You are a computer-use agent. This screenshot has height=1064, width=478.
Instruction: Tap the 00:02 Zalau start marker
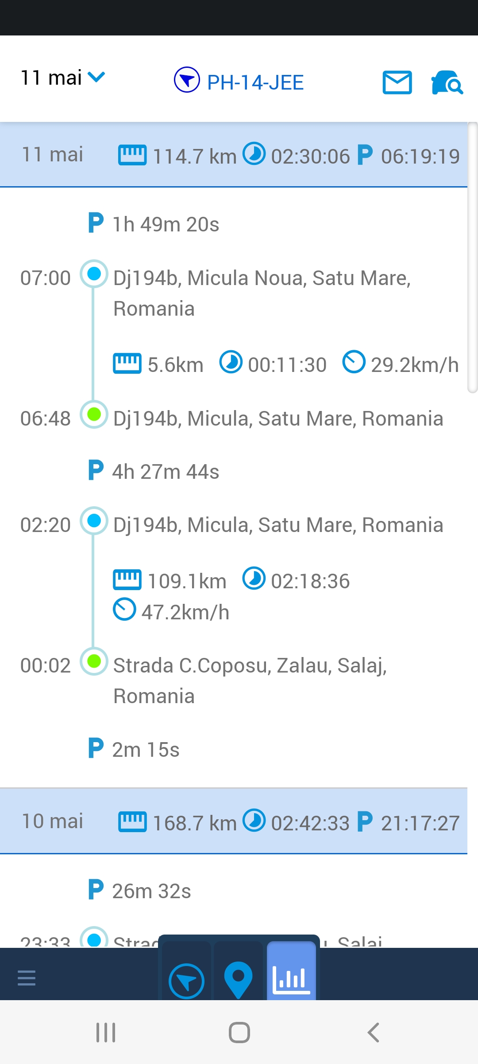click(94, 661)
